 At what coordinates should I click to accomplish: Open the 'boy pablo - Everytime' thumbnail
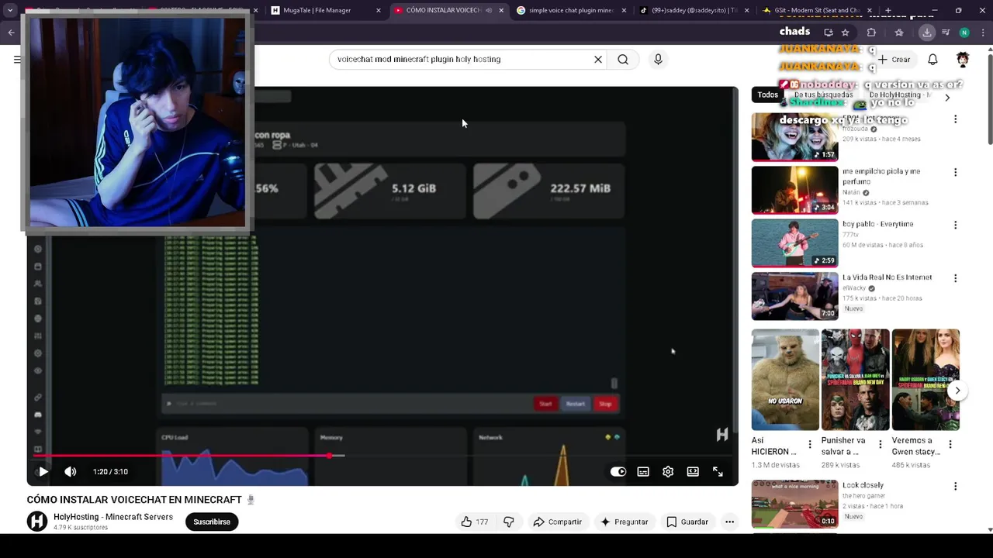(x=794, y=243)
